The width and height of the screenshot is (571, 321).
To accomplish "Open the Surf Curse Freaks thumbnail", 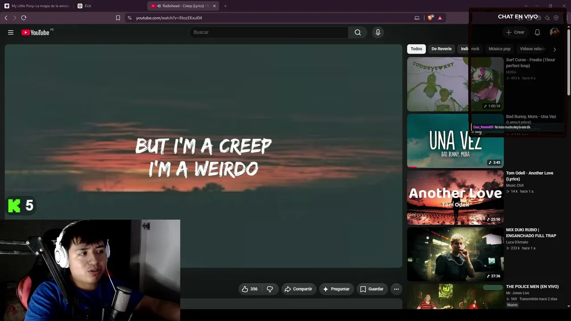I will (455, 84).
